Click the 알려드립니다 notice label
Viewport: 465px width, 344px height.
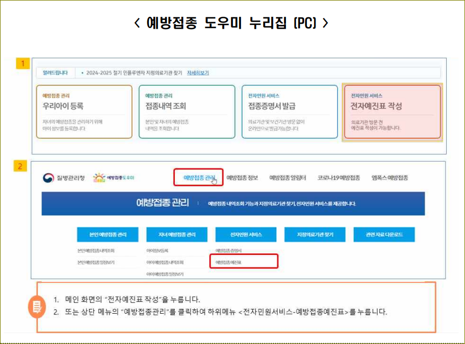pos(55,73)
